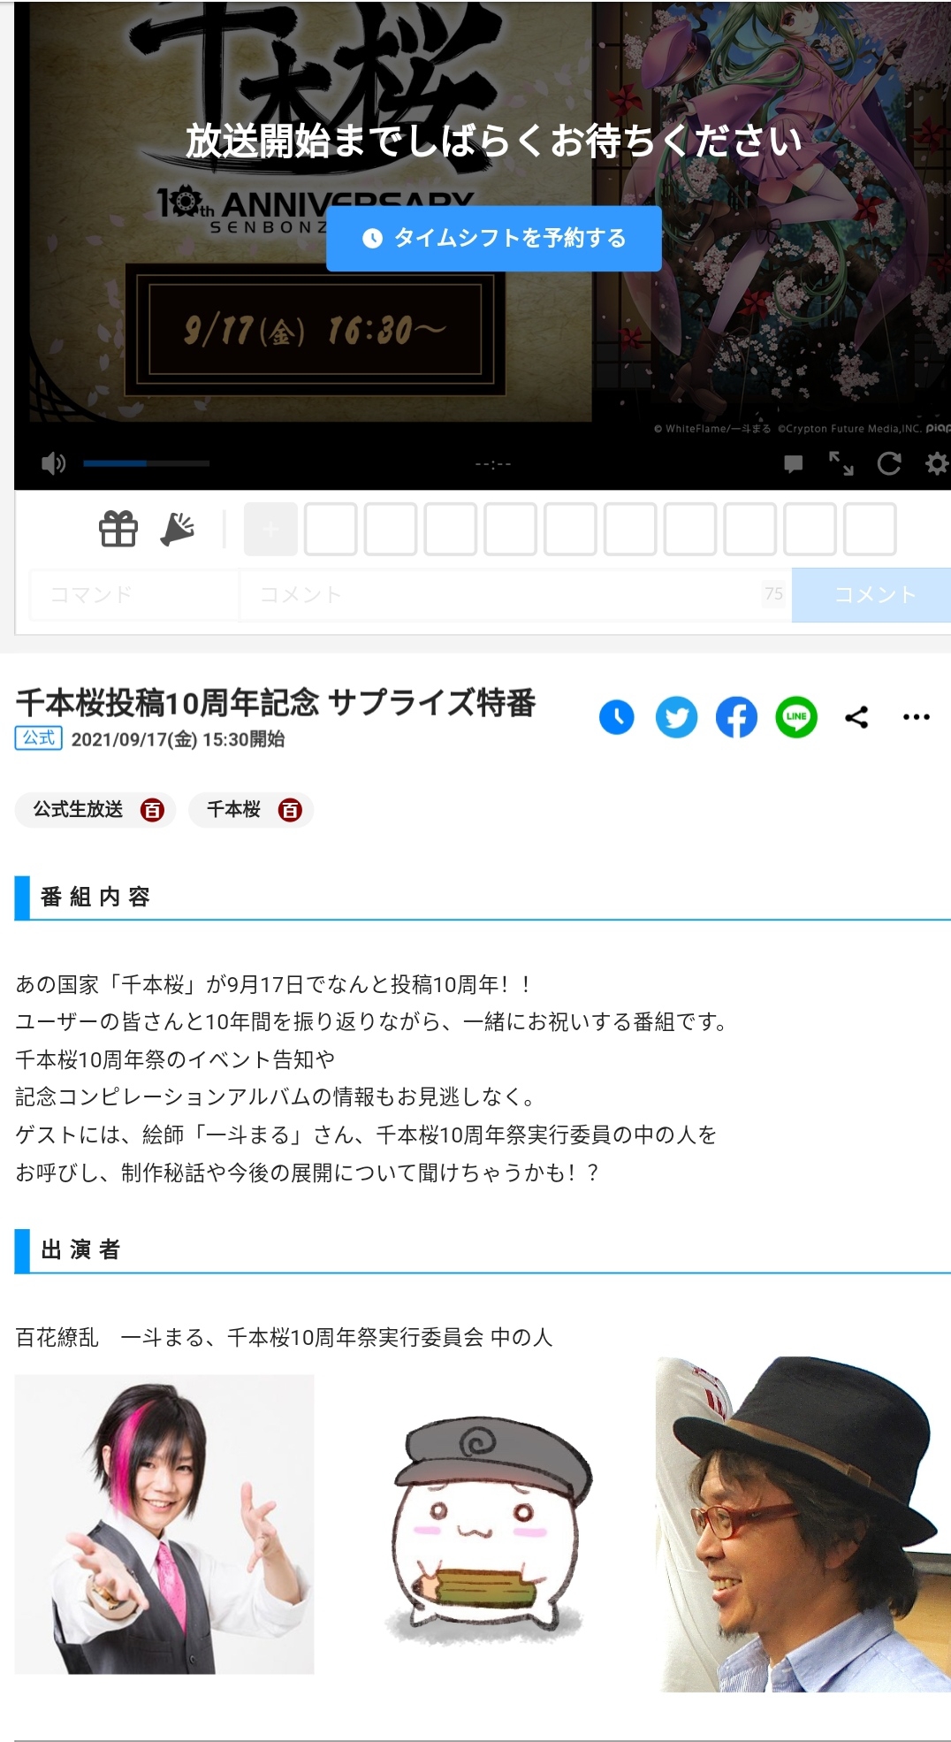Click the performer photo with pink hair
951x1742 pixels.
(164, 1524)
